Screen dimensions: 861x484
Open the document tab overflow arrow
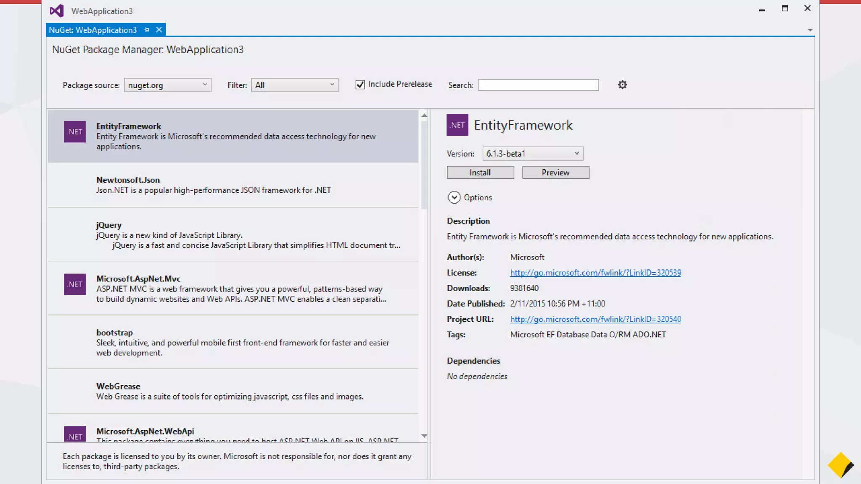tap(810, 30)
